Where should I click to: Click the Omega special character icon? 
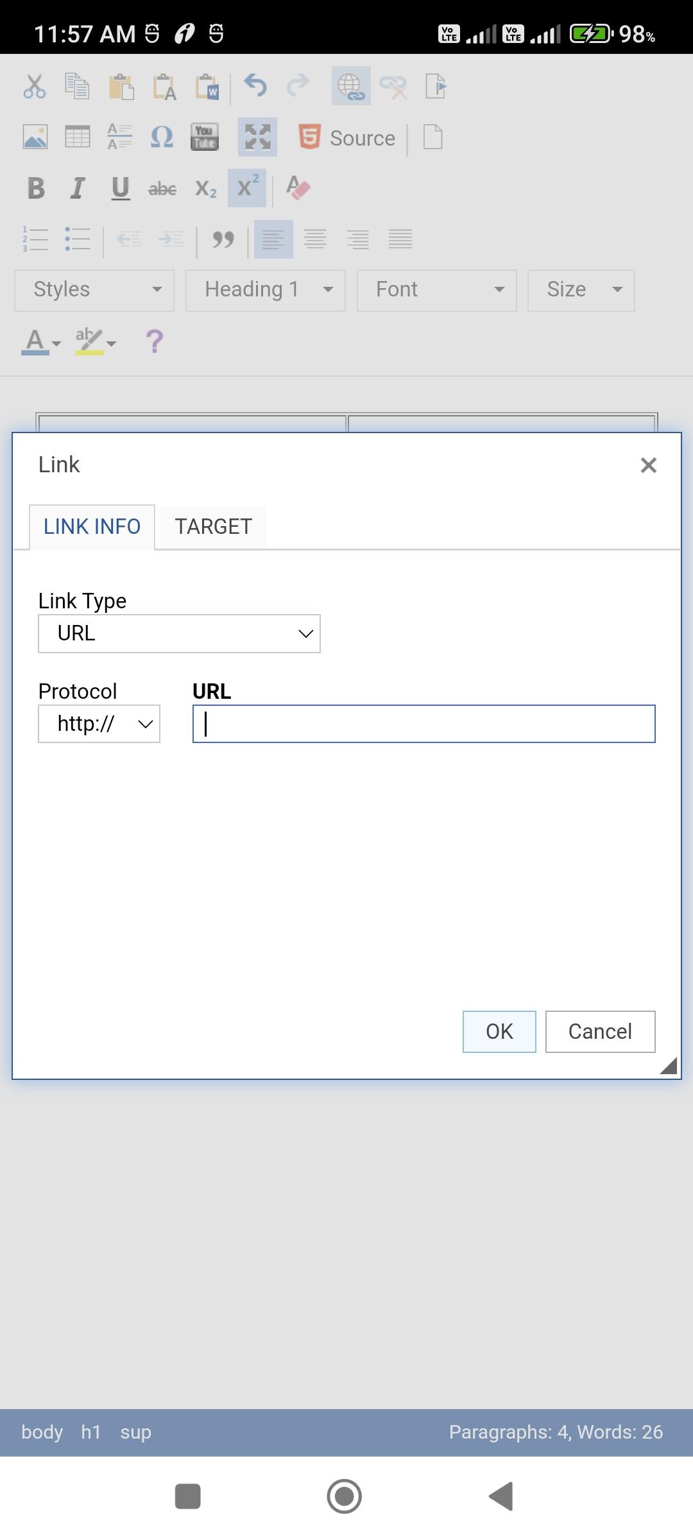click(x=162, y=137)
